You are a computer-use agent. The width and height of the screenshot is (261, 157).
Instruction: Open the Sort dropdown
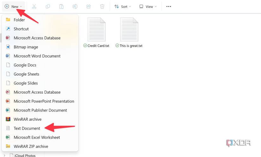(123, 7)
